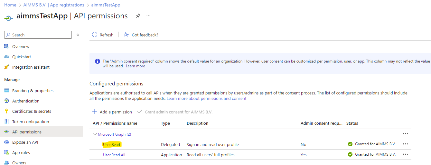
Task: Click the App roles icon
Action: tap(6, 152)
